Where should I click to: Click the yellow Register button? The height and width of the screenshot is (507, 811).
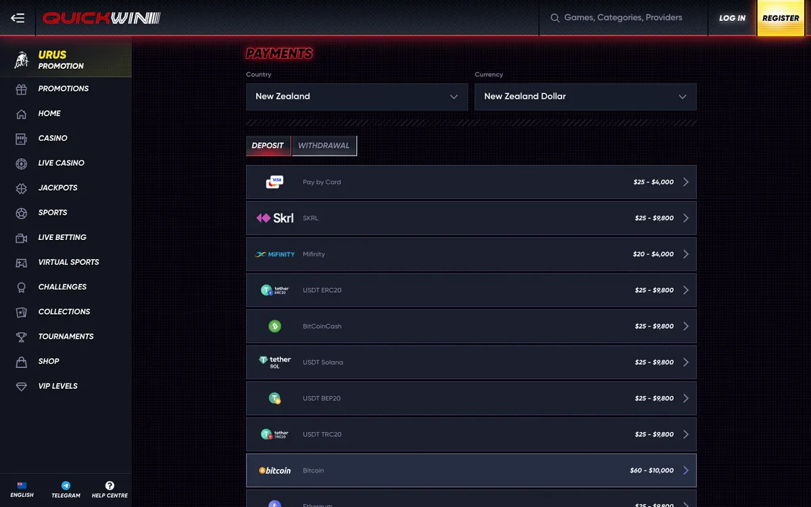(781, 18)
